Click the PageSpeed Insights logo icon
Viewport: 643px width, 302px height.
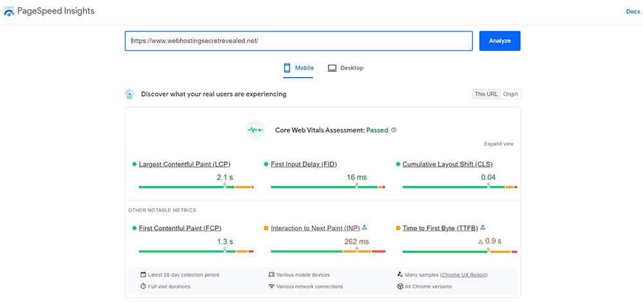[9, 12]
